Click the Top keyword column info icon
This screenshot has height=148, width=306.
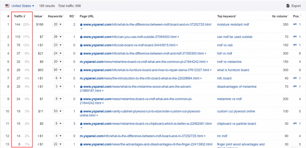pyautogui.click(x=237, y=16)
